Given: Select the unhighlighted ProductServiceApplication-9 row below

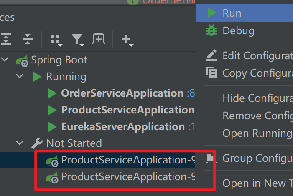Looking at the screenshot, I should [x=97, y=177].
